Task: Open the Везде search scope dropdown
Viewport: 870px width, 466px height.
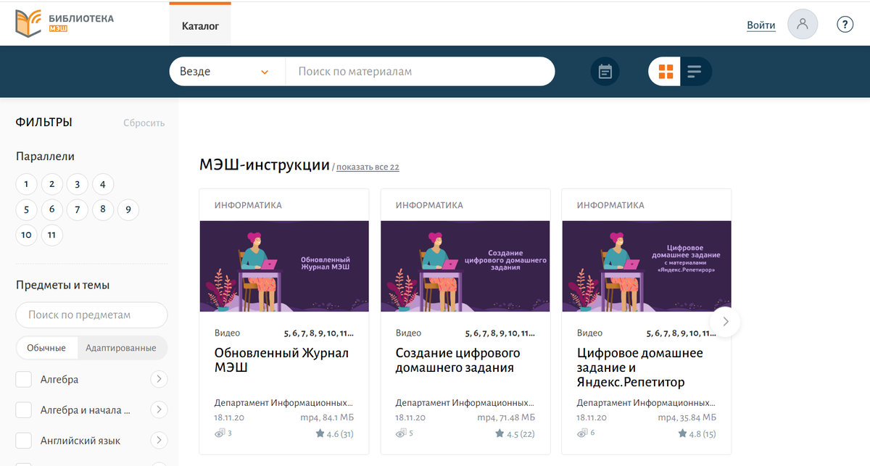Action: 228,72
